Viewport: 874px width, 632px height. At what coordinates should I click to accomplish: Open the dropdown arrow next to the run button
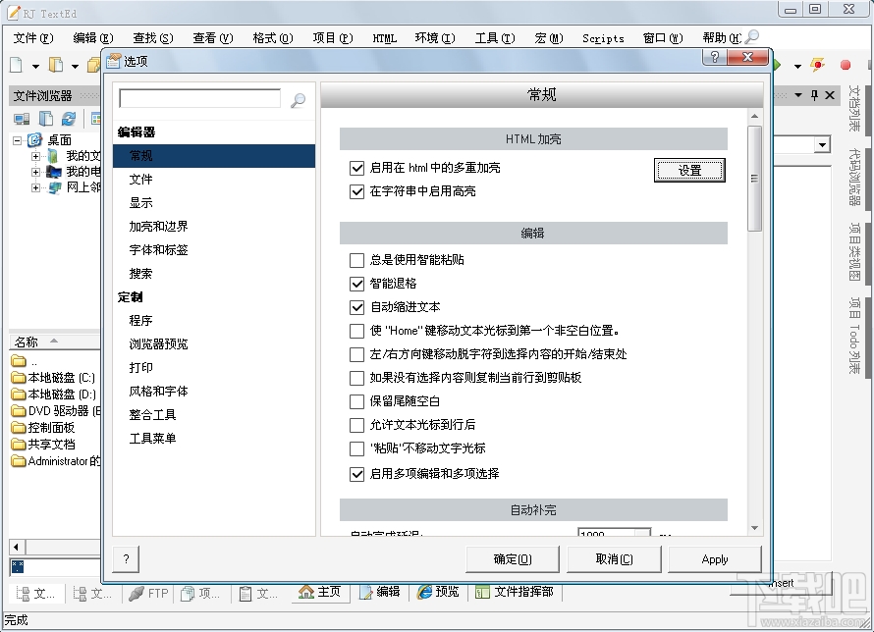click(x=797, y=67)
